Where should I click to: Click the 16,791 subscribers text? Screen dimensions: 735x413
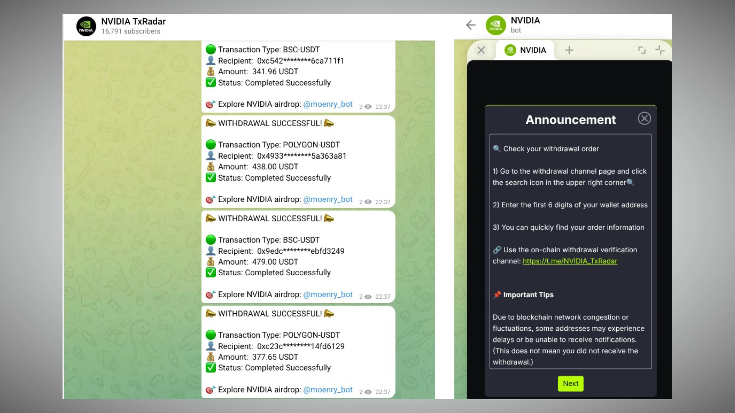click(131, 31)
